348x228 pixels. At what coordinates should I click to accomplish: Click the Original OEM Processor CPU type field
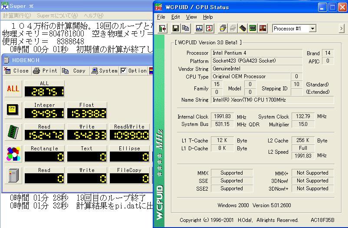click(x=250, y=76)
